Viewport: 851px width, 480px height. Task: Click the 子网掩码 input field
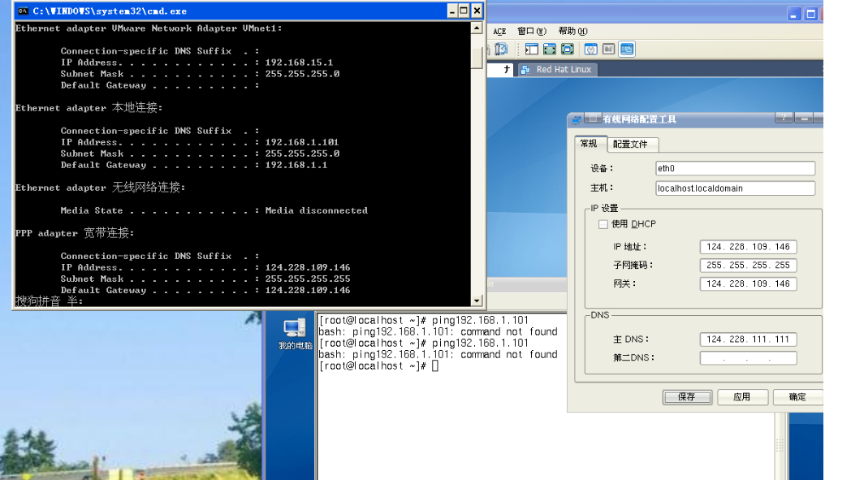click(x=748, y=265)
